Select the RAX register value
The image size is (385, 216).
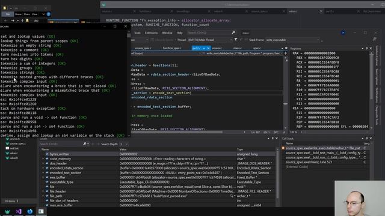point(319,53)
